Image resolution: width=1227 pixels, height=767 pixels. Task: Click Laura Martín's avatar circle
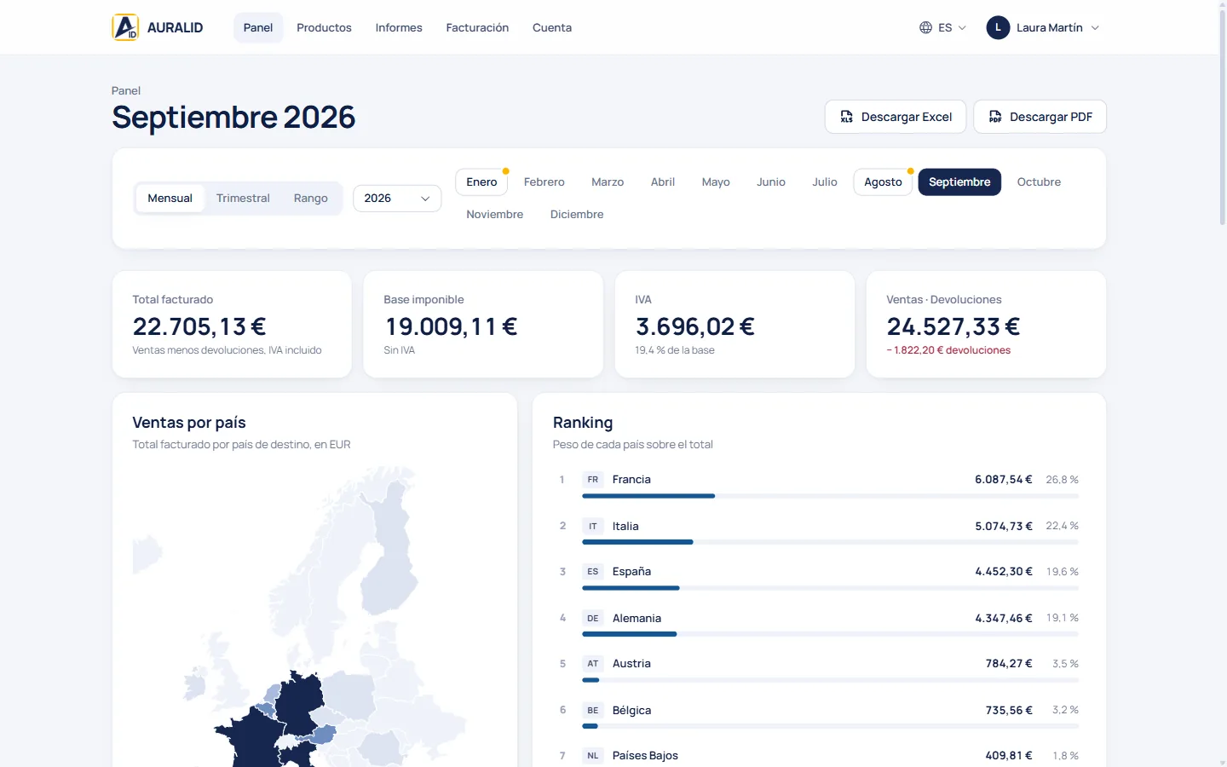[998, 27]
